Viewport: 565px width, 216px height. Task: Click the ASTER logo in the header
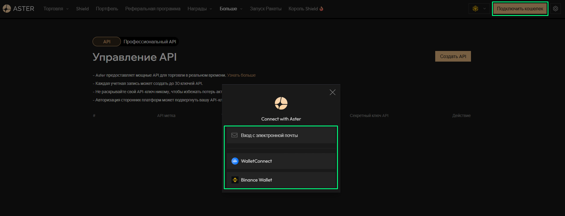[18, 9]
